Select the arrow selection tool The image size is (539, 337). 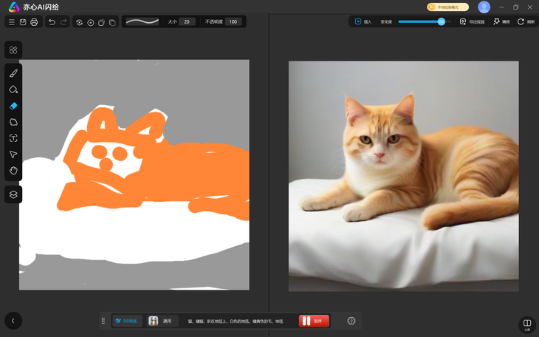pyautogui.click(x=13, y=154)
